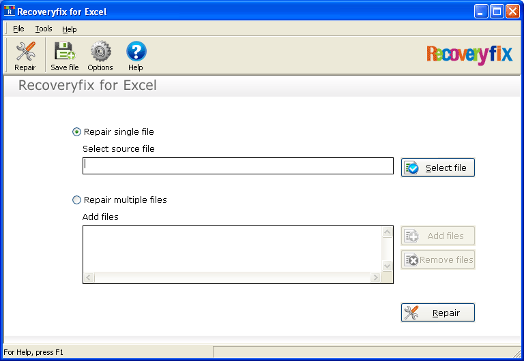The height and width of the screenshot is (361, 524).
Task: Click the list box scroll right arrow
Action: [376, 277]
